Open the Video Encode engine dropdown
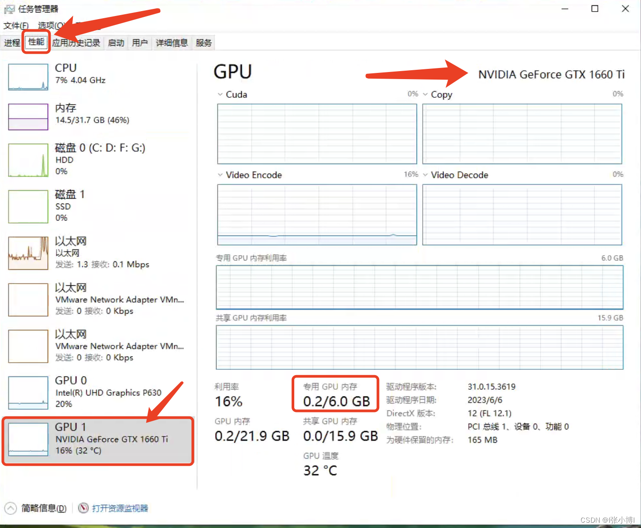This screenshot has width=641, height=528. point(220,175)
